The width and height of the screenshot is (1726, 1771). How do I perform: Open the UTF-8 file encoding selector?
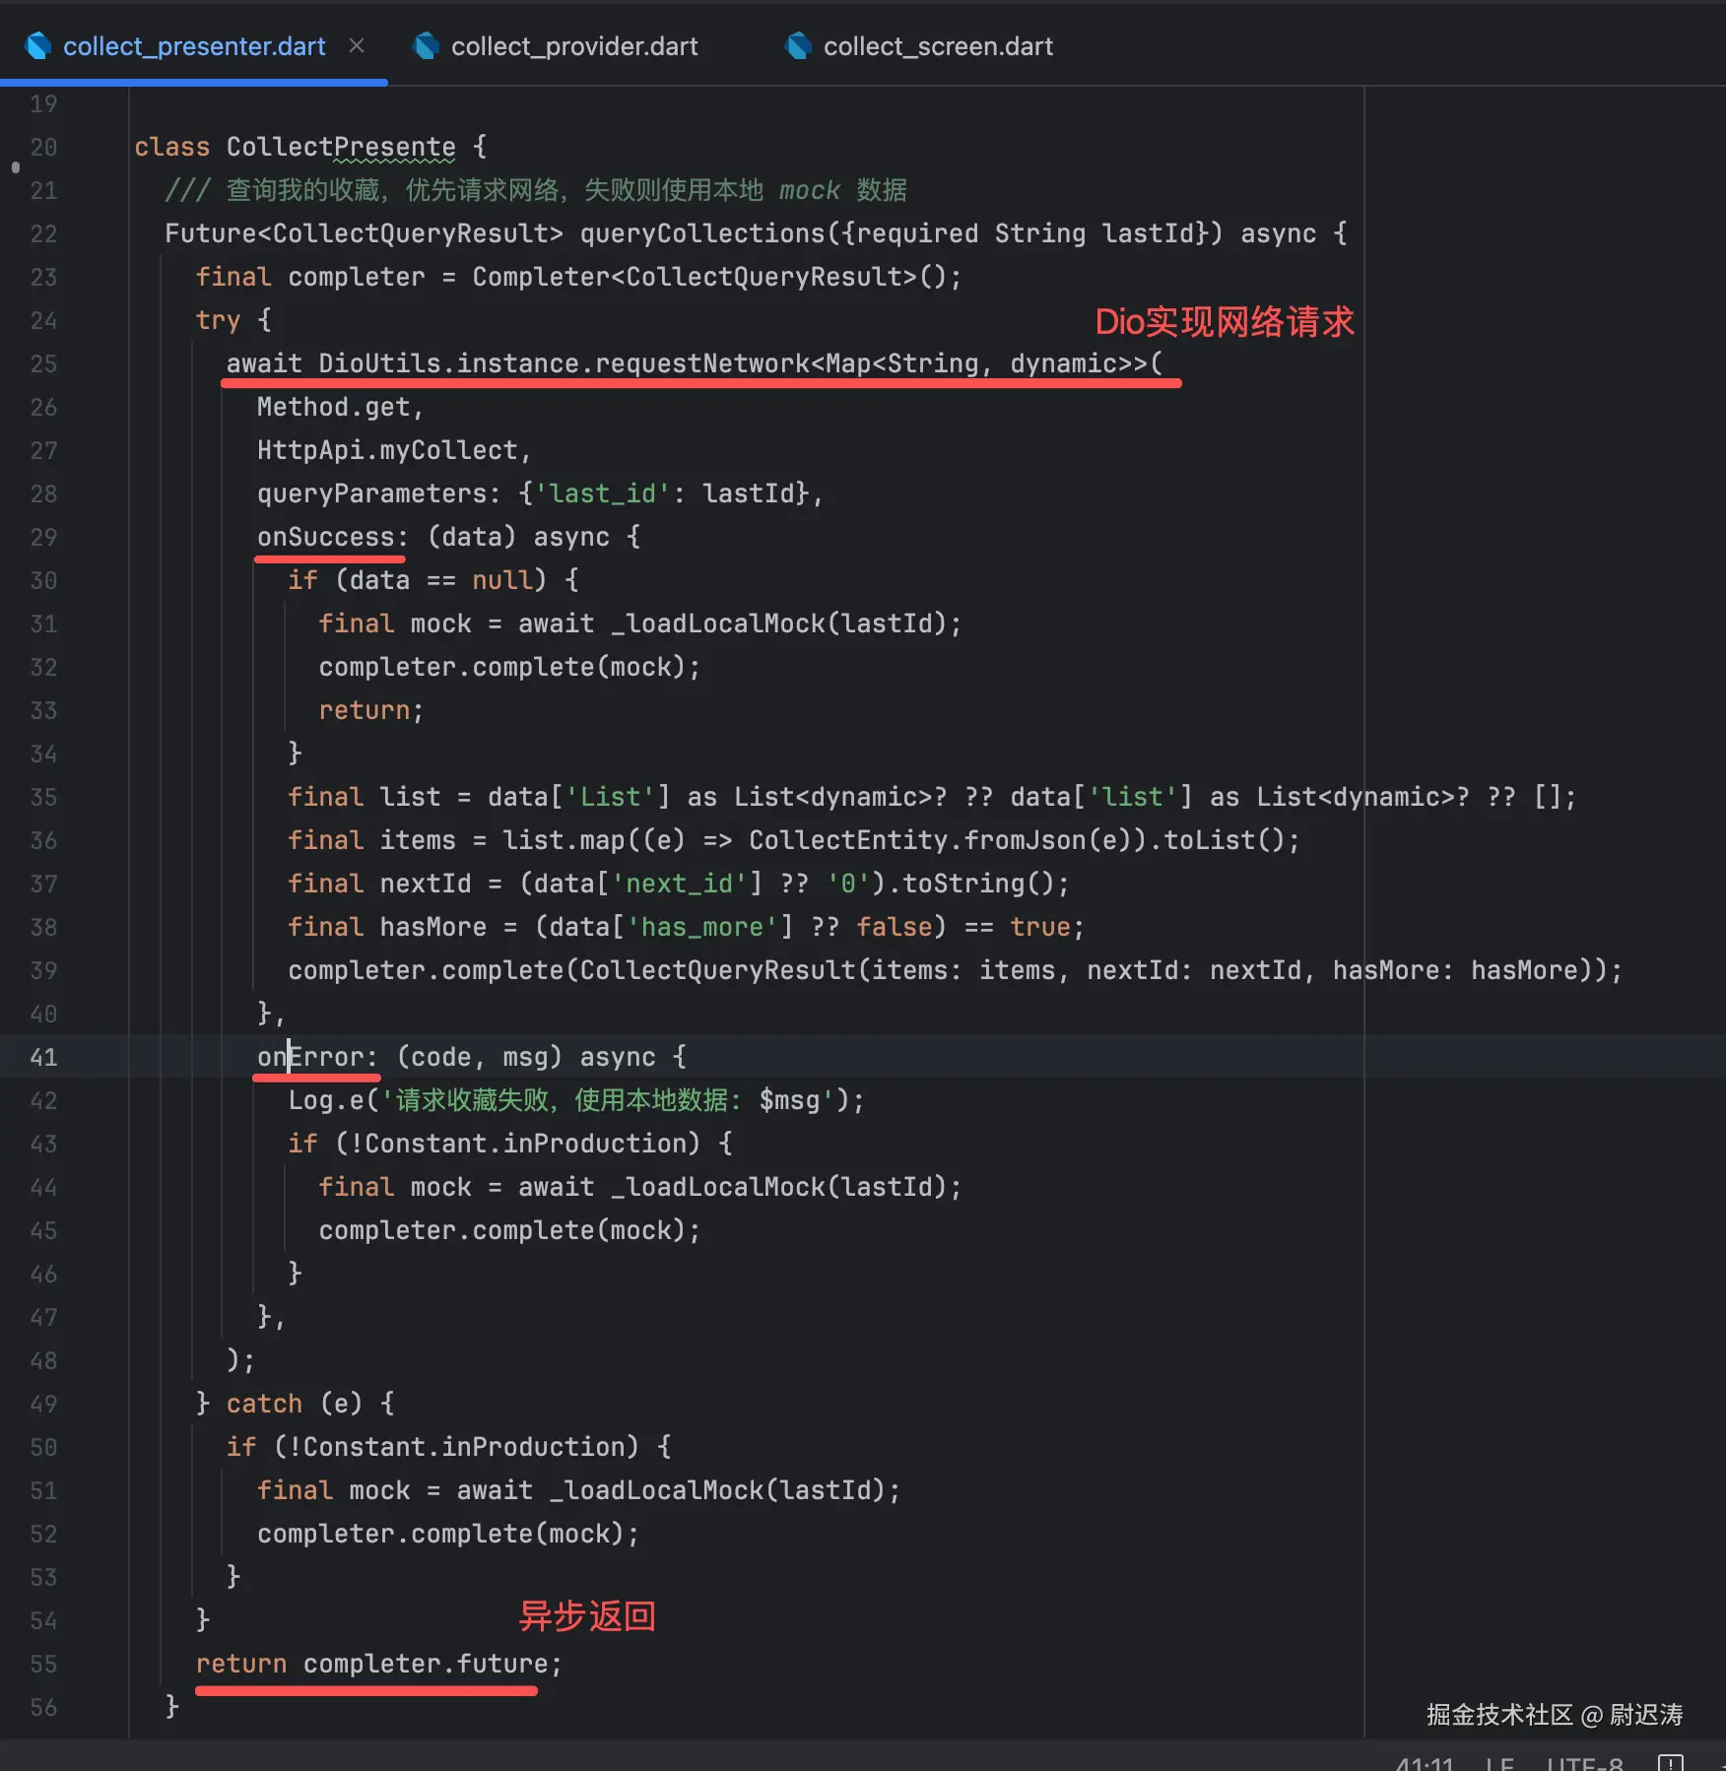(x=1584, y=1762)
